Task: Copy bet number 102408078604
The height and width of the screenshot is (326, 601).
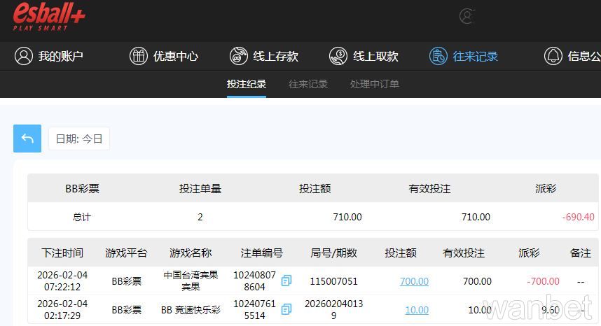Action: coord(286,281)
